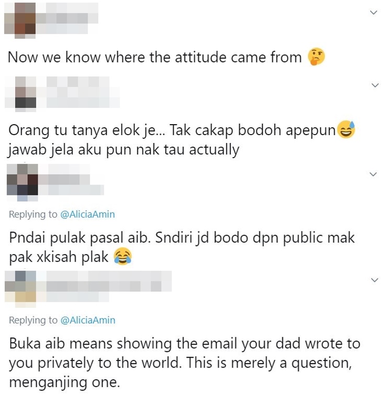Image resolution: width=388 pixels, height=397 pixels.
Task: Select third tweet's blurred avatar
Action: [x=23, y=182]
